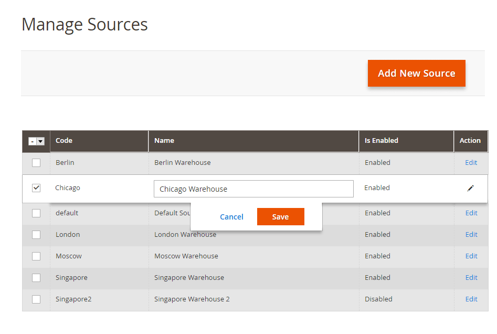
Task: Edit the Singapore2 disabled source
Action: (x=471, y=299)
